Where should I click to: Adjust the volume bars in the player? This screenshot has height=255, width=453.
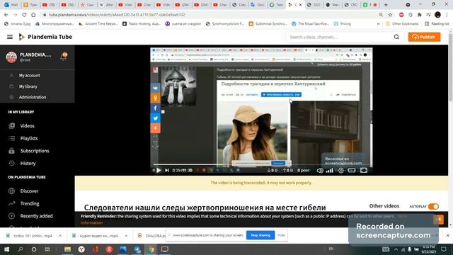[329, 171]
